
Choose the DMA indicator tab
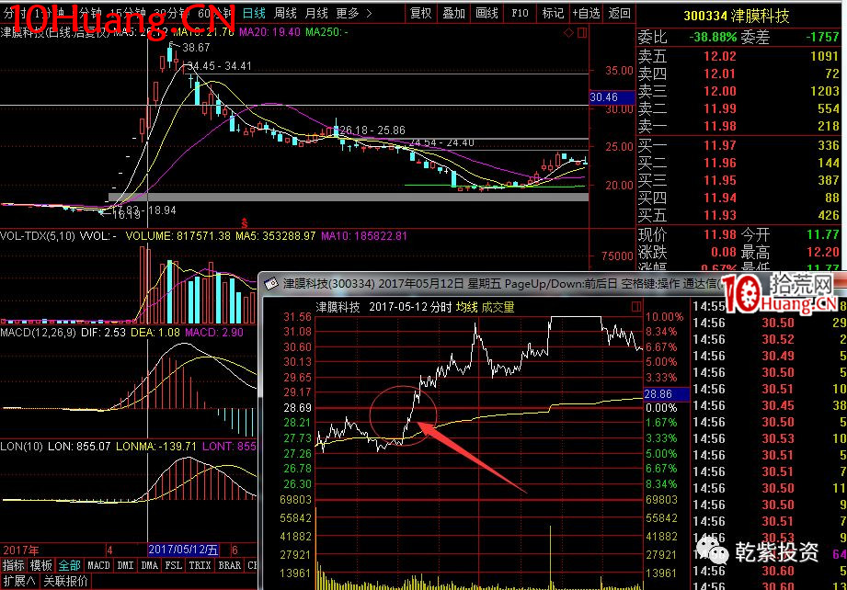(x=149, y=565)
